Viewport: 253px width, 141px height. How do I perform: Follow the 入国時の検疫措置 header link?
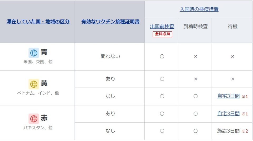[199, 9]
